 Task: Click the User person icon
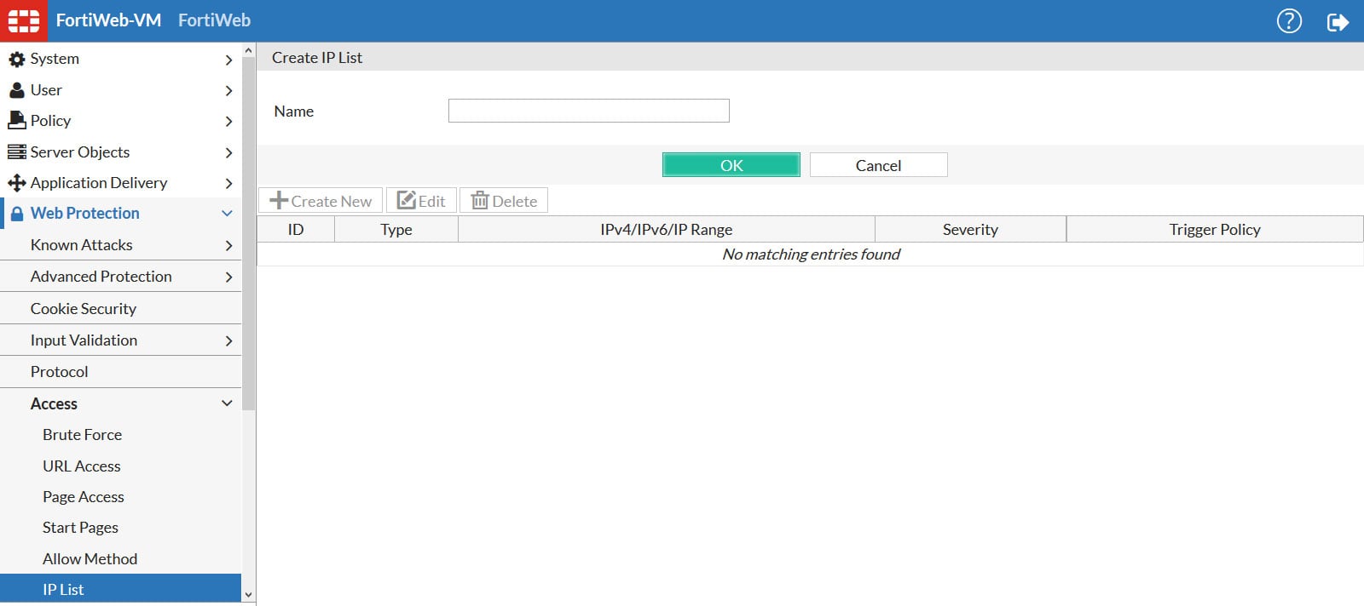coord(16,90)
